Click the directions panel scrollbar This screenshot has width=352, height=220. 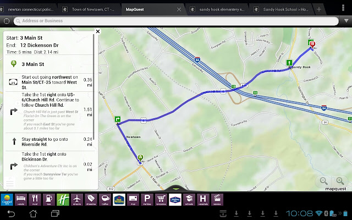pyautogui.click(x=94, y=86)
